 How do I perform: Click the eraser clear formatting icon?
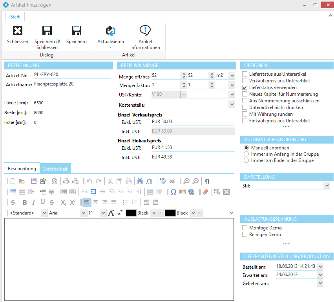pos(205,192)
